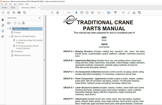Viewport: 162px width, 105px height.
Task: Show the page thumbnails panel
Action: tap(3, 25)
